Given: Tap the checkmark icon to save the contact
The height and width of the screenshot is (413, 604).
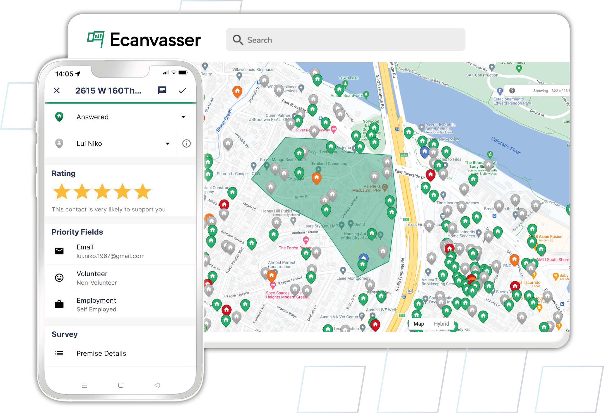Looking at the screenshot, I should [183, 90].
